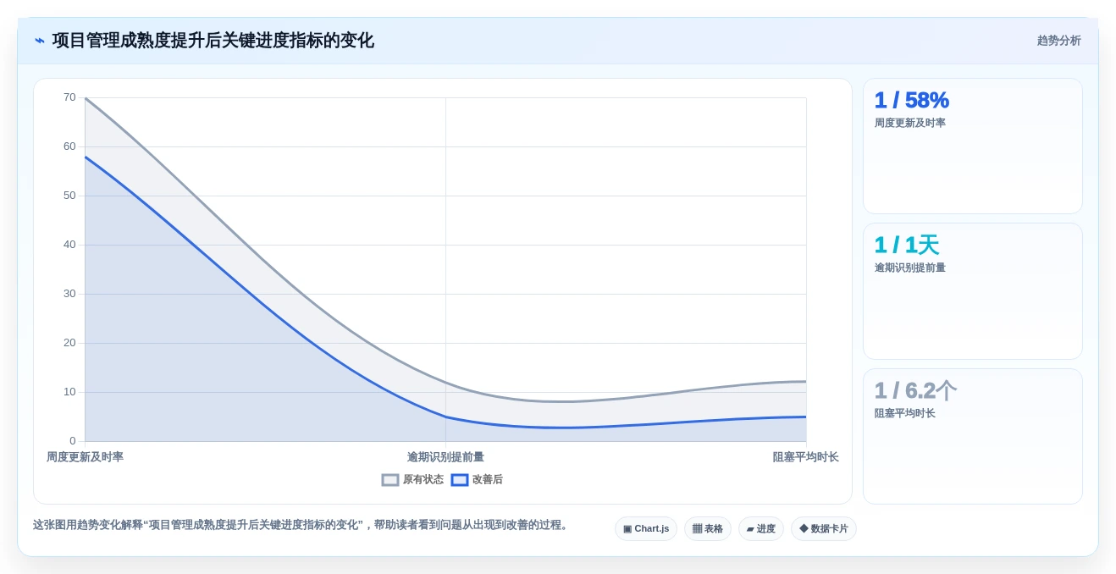Click the 阻塞平均时长 caption in third card
Screen dimensions: 1116x574
tap(905, 413)
